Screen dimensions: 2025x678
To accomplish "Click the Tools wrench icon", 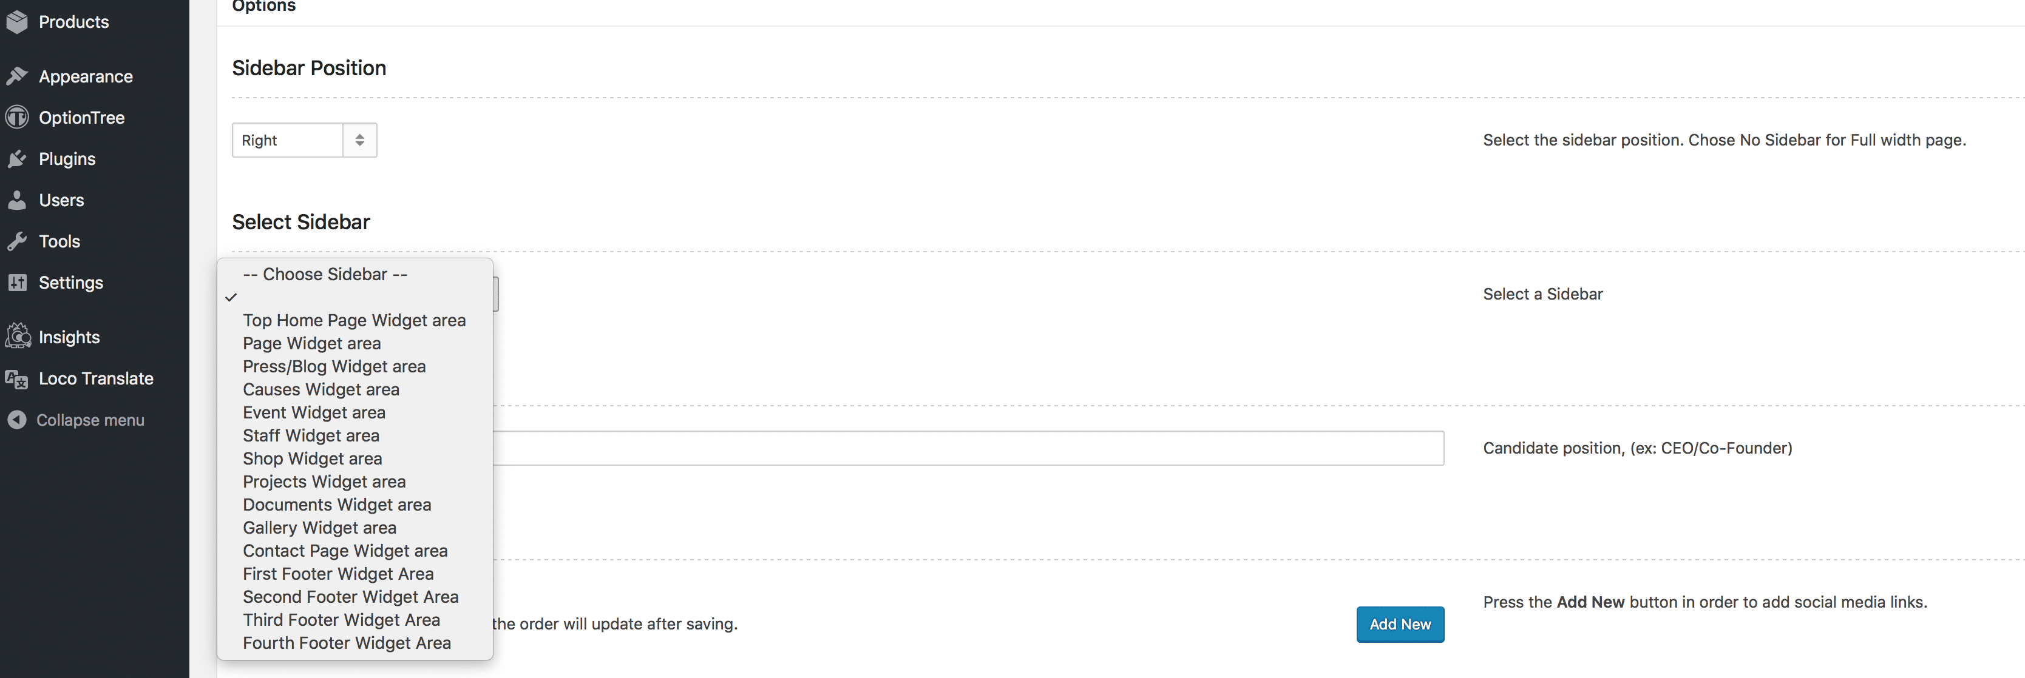I will click(x=16, y=241).
